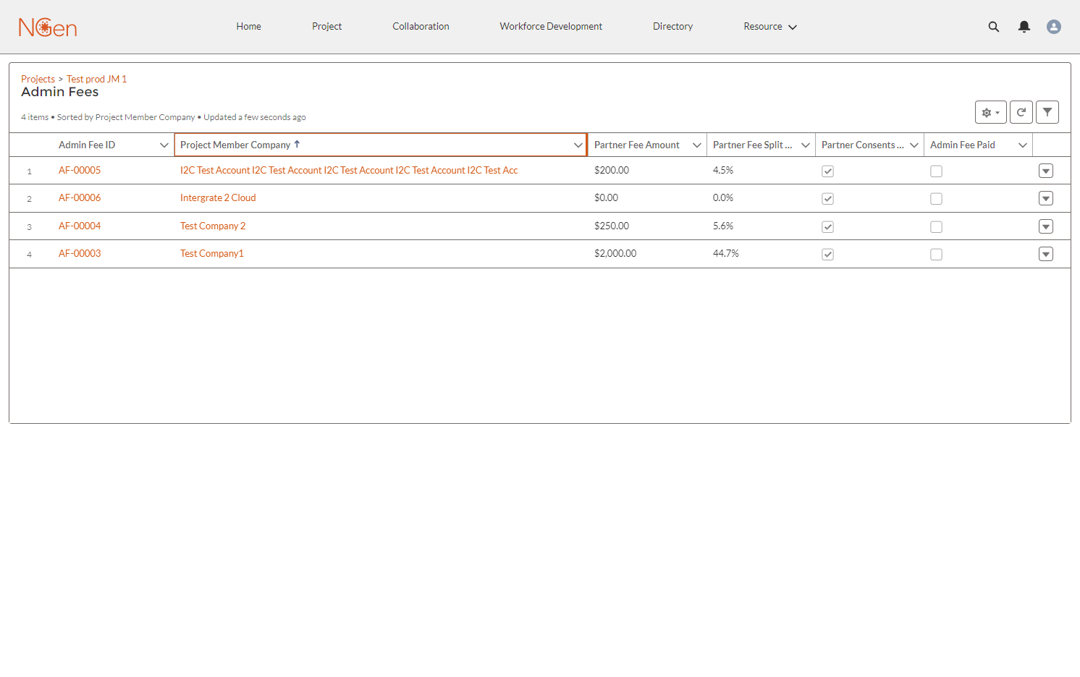Viewport: 1080px width, 677px height.
Task: Expand Admin Fee ID column menu
Action: (x=164, y=145)
